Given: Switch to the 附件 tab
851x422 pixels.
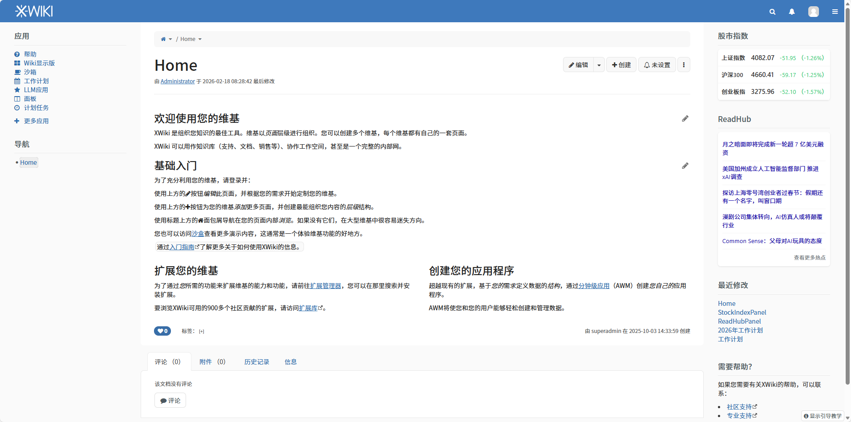Looking at the screenshot, I should (212, 362).
